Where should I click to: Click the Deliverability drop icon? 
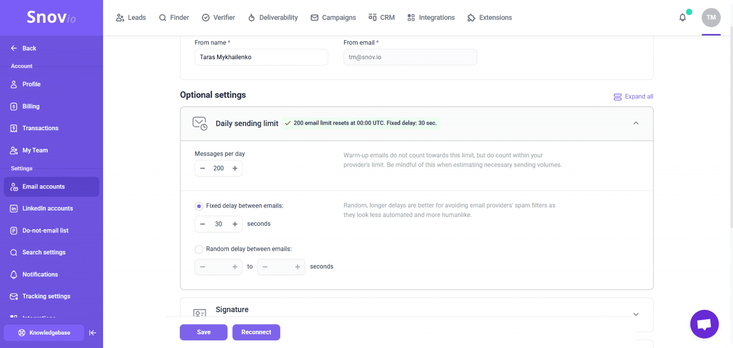pos(251,17)
